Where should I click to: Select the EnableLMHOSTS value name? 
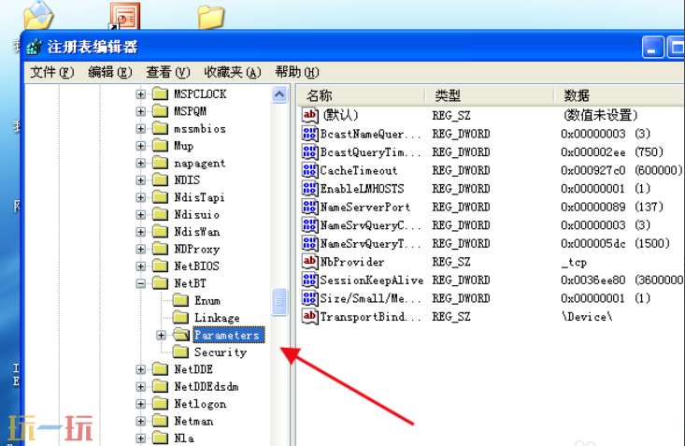tap(363, 189)
